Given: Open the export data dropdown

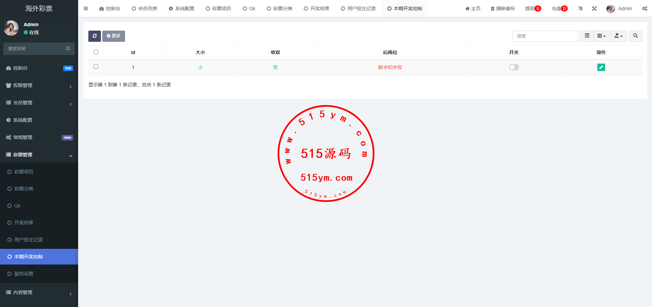Looking at the screenshot, I should [x=618, y=36].
